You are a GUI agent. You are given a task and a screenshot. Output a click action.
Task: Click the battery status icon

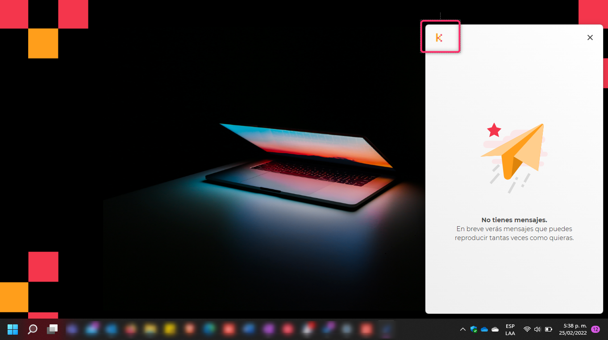(549, 329)
